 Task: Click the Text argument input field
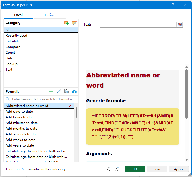[x=138, y=24]
